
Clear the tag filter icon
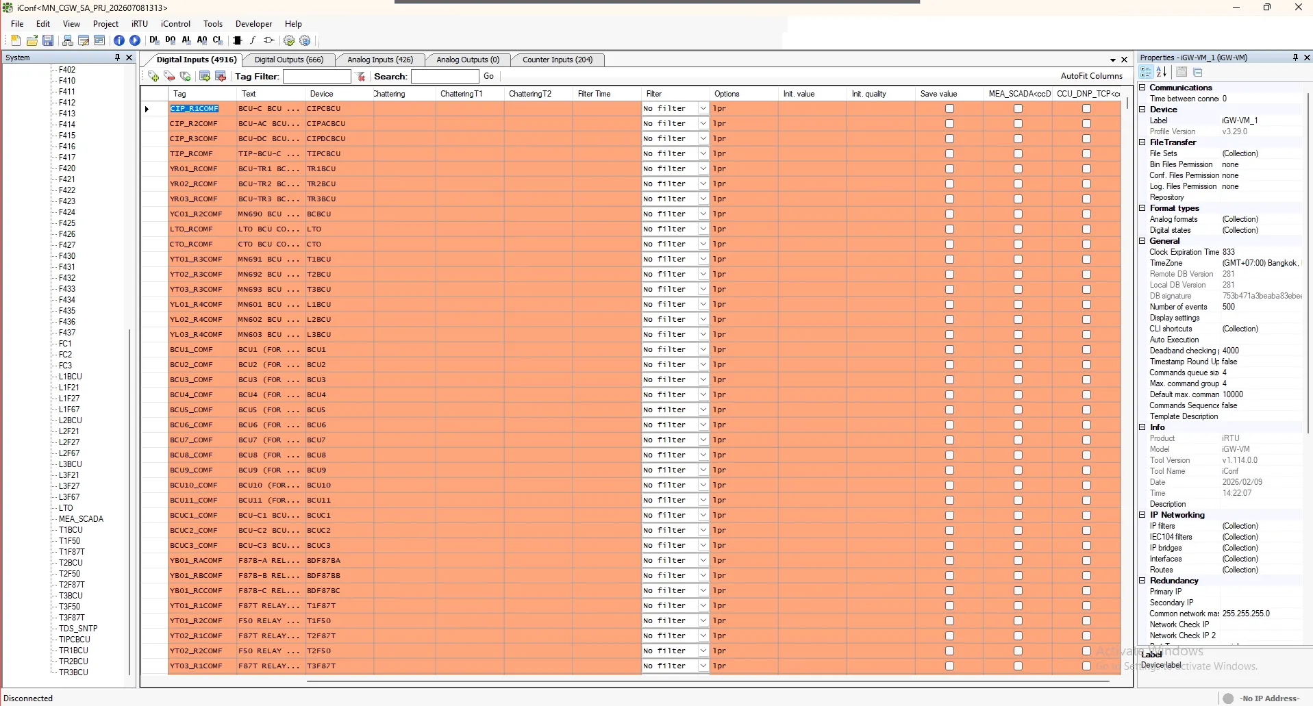pos(361,76)
